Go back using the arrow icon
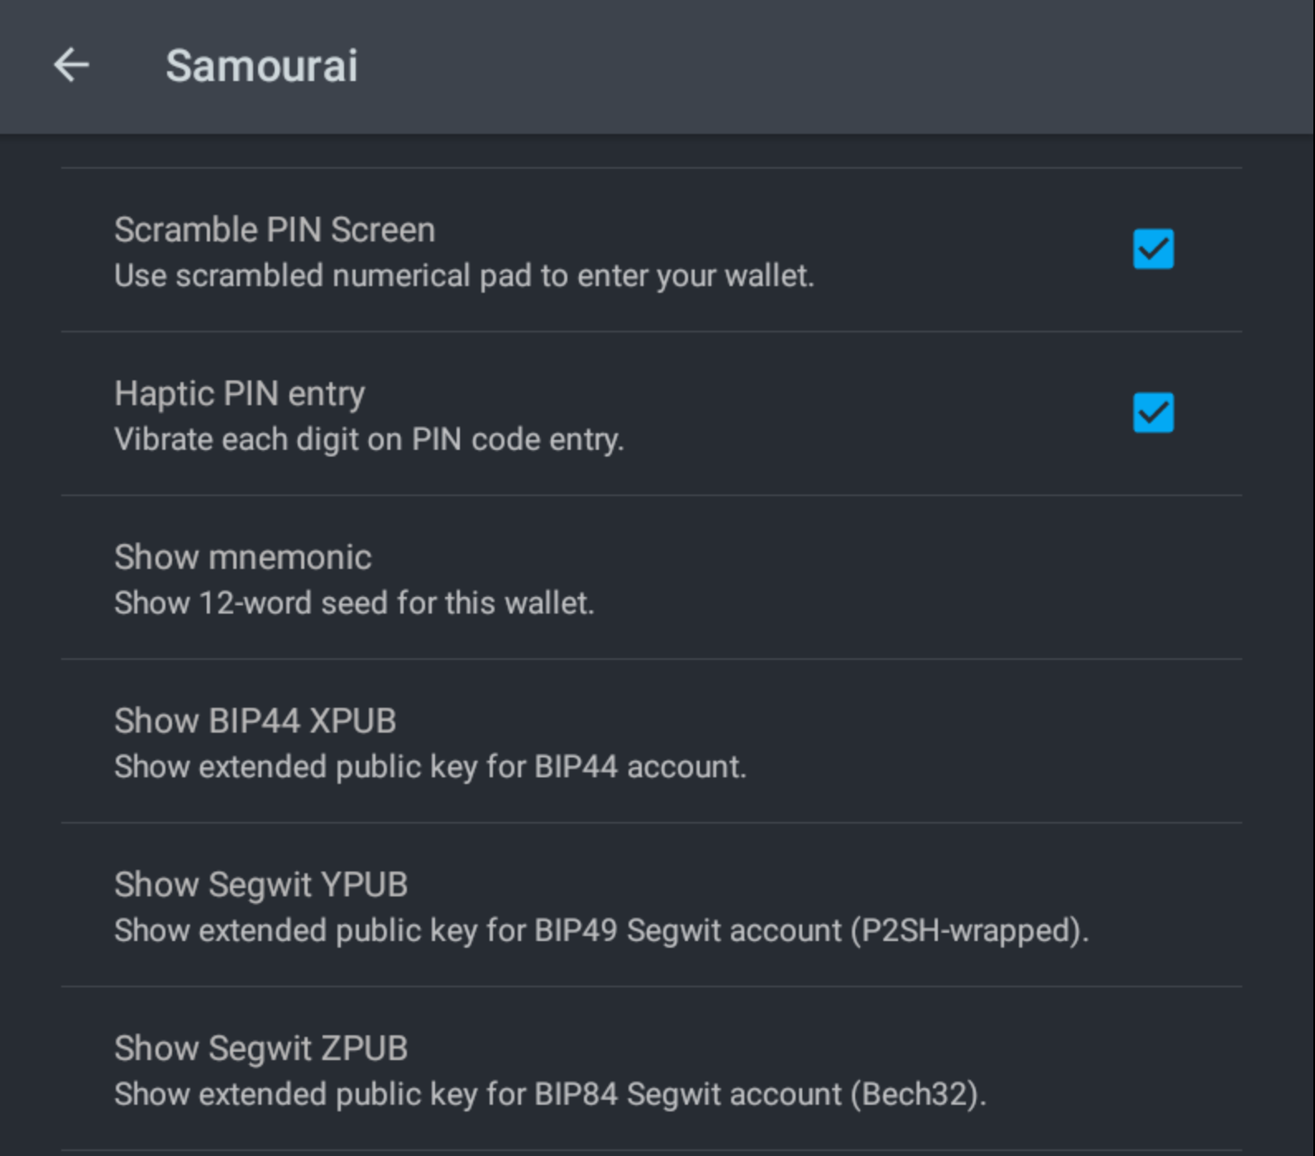1315x1156 pixels. point(71,65)
